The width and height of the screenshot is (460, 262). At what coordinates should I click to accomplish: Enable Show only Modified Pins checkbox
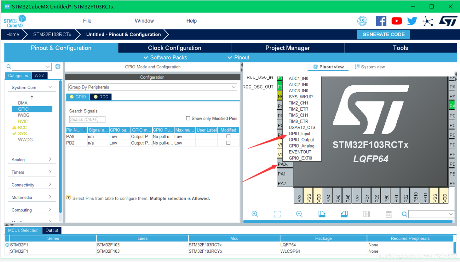click(x=188, y=119)
